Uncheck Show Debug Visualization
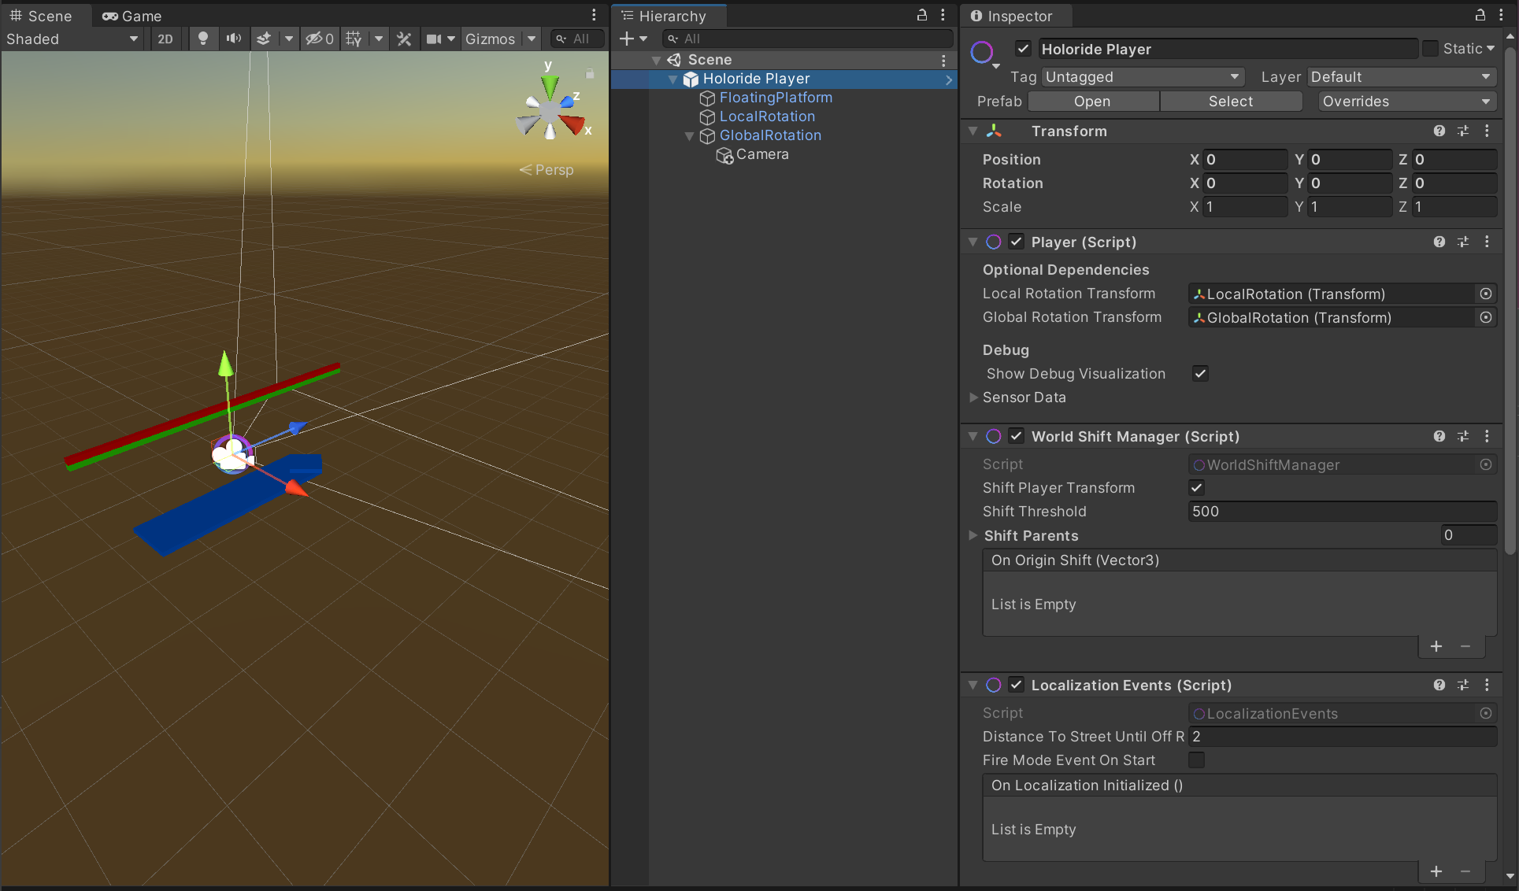The width and height of the screenshot is (1519, 891). coord(1200,374)
